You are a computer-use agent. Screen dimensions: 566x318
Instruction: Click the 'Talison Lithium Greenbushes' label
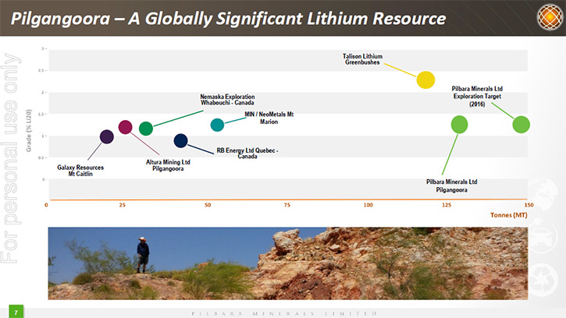(x=362, y=59)
